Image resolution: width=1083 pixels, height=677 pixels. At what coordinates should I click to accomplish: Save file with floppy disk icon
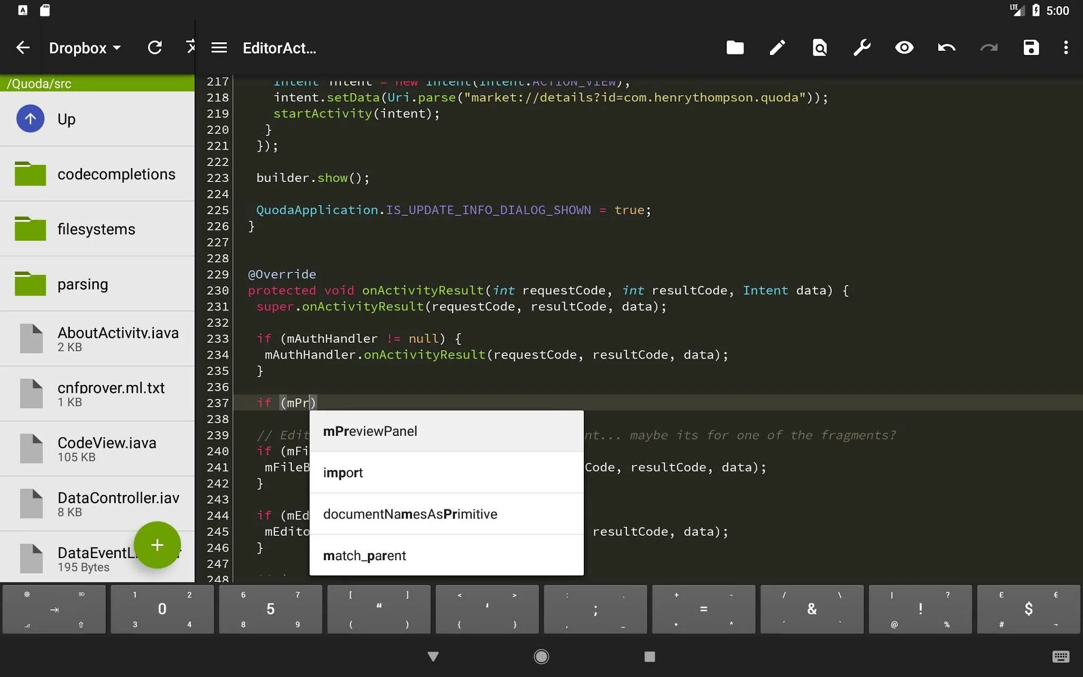coord(1031,48)
